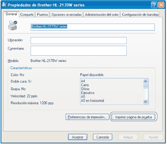This screenshot has width=167, height=144.
Task: Click the Comentario text box
Action: (x=79, y=51)
